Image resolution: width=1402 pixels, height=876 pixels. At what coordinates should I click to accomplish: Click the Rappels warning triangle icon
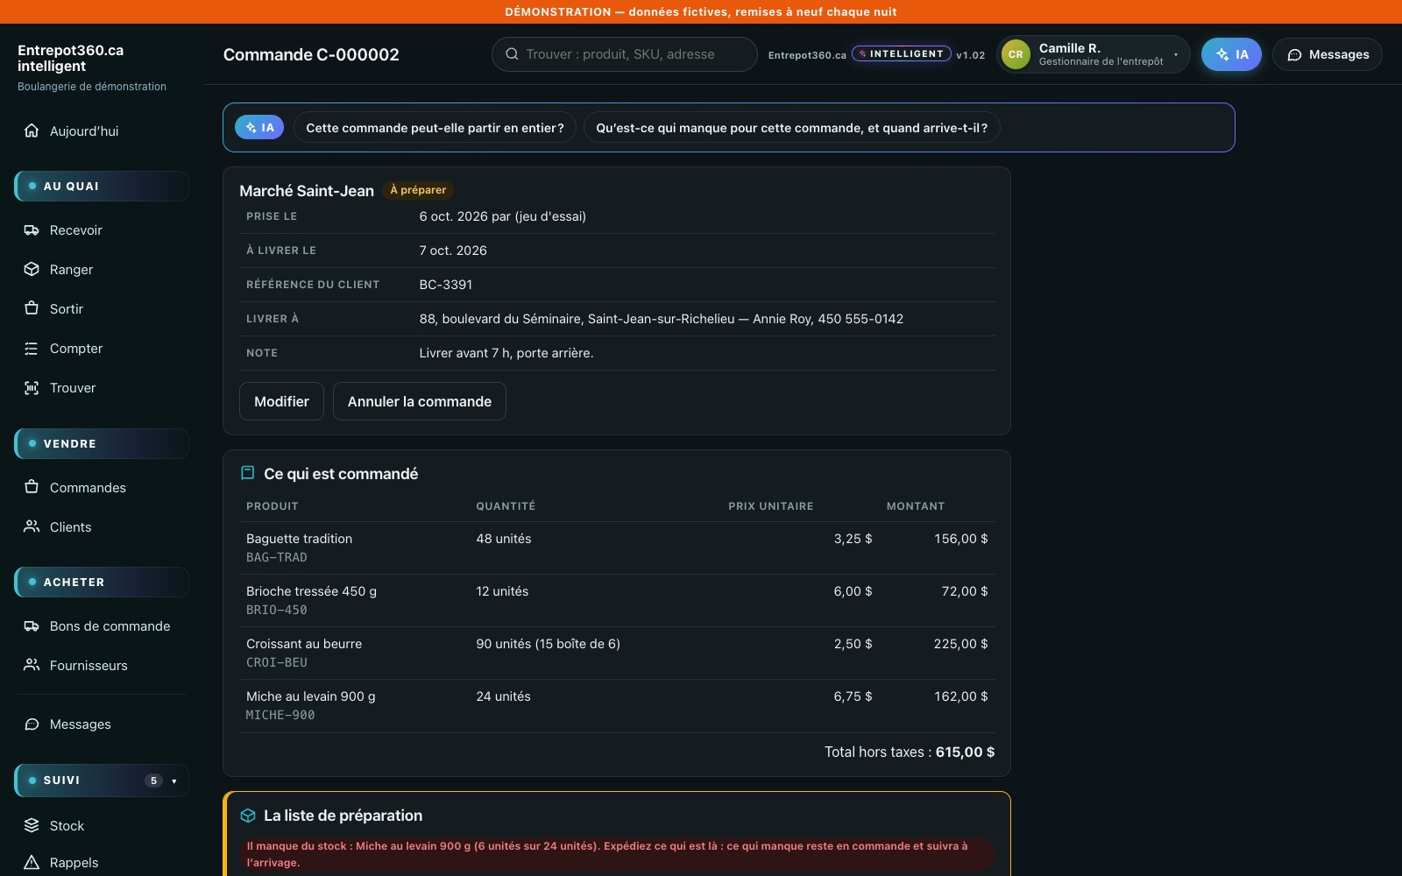[x=32, y=863]
